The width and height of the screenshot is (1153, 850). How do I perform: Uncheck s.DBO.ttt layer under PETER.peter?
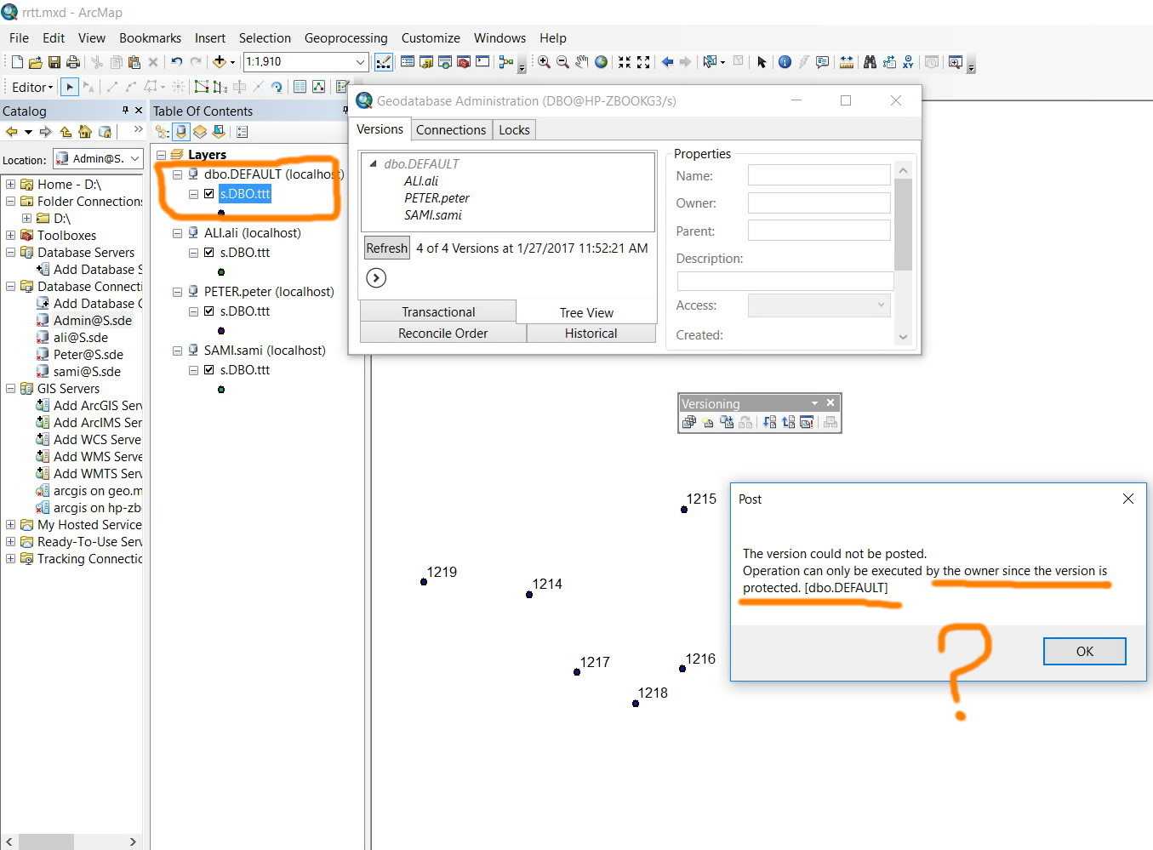[x=209, y=311]
